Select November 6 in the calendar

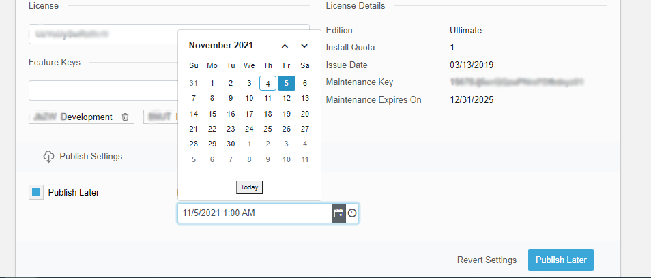point(305,83)
